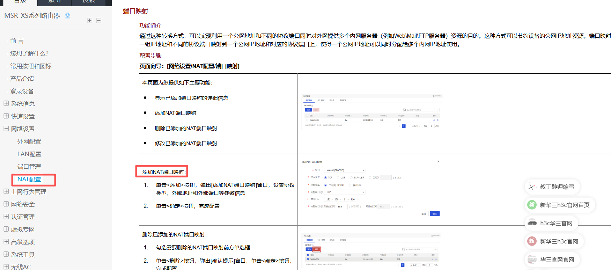The image size is (611, 270).
Task: Open the 常用按钮和图标 topic
Action: pos(31,66)
